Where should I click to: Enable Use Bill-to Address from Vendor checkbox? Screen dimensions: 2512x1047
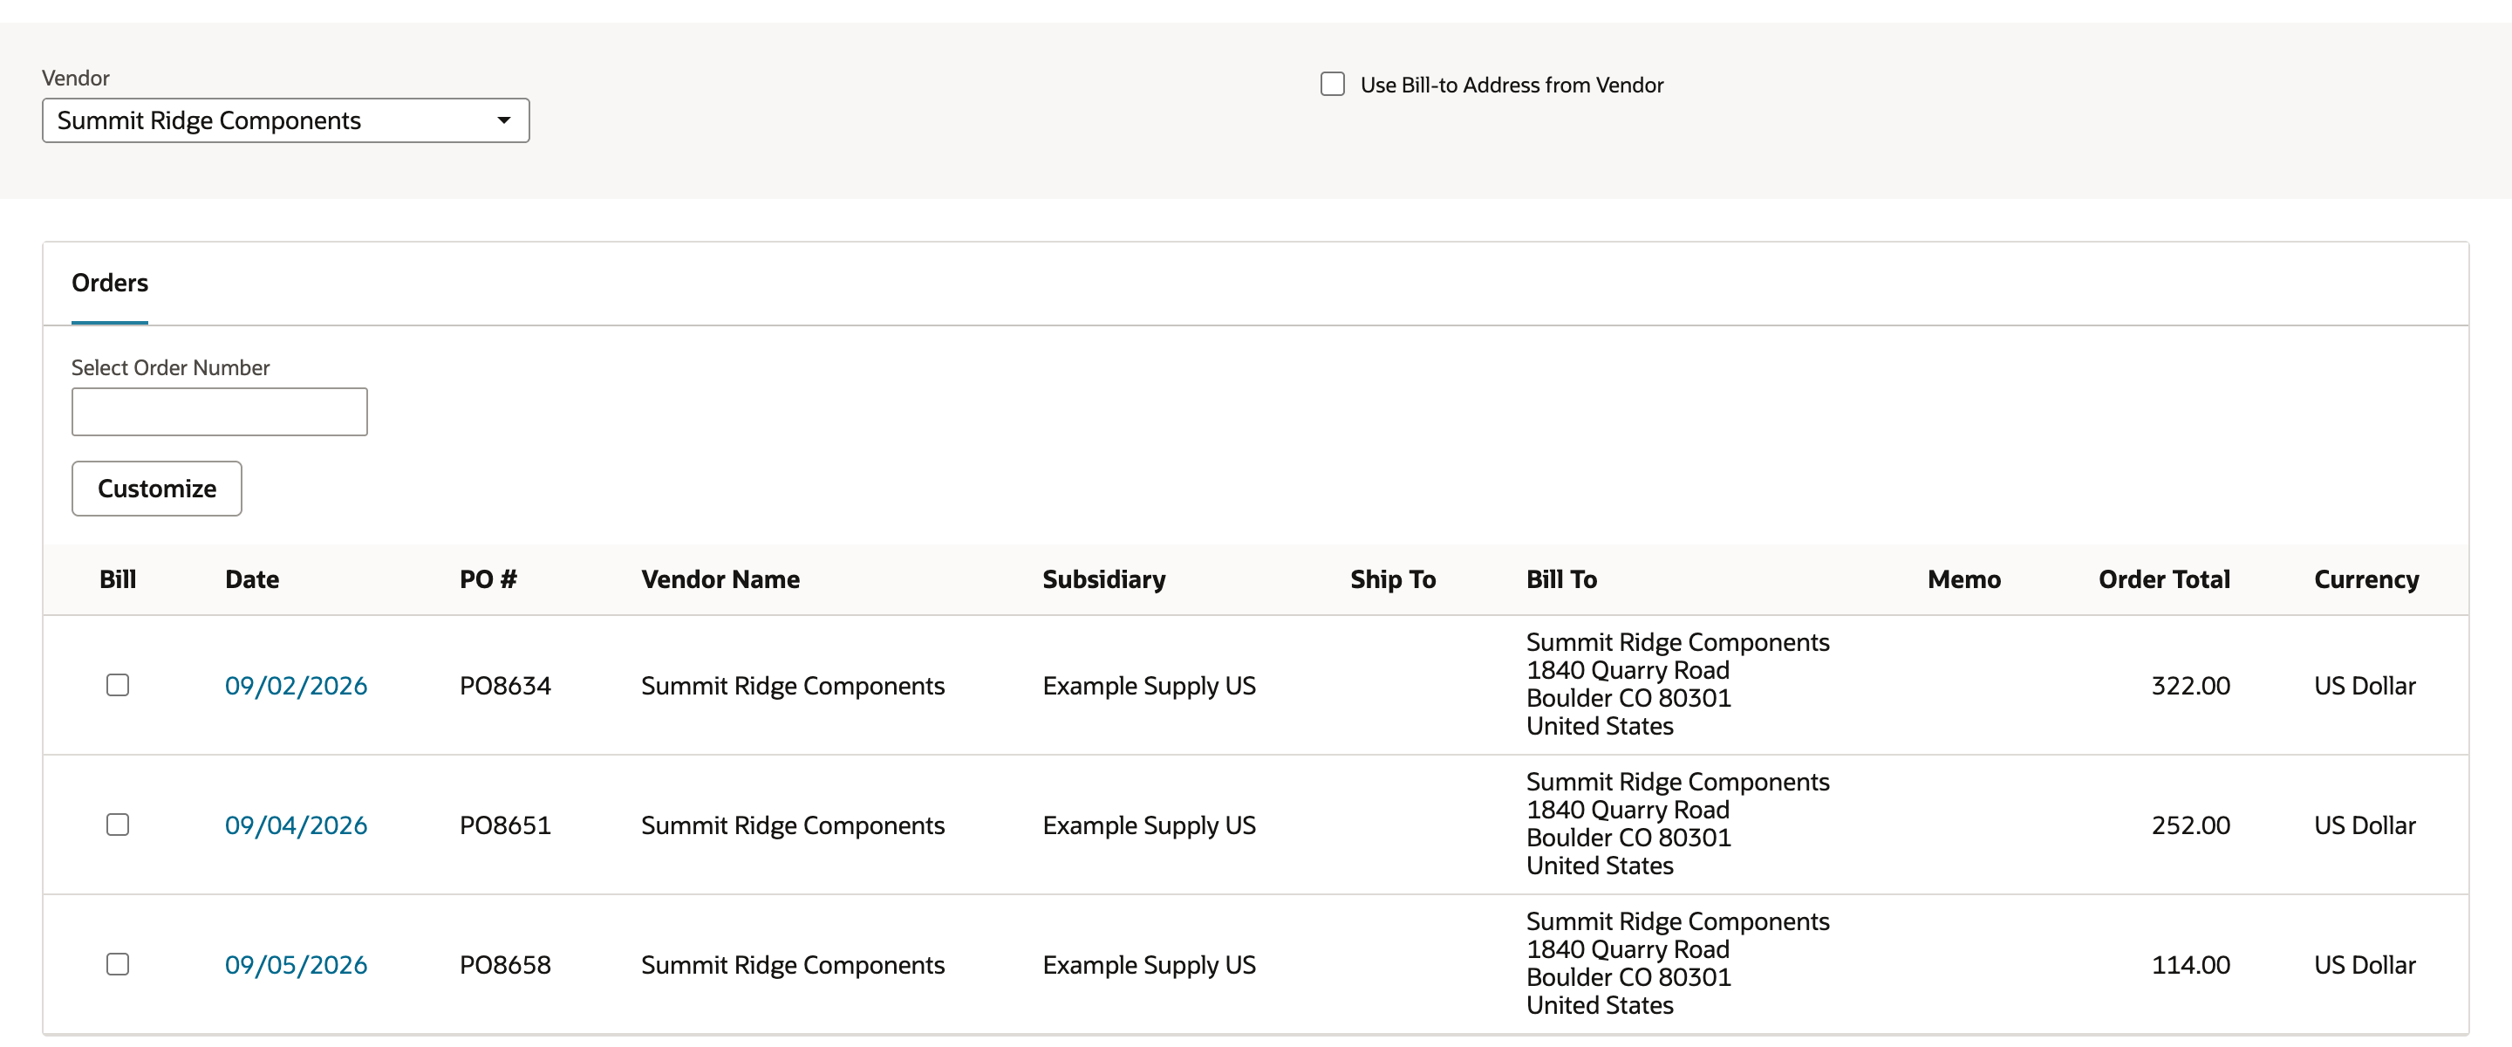(x=1332, y=84)
